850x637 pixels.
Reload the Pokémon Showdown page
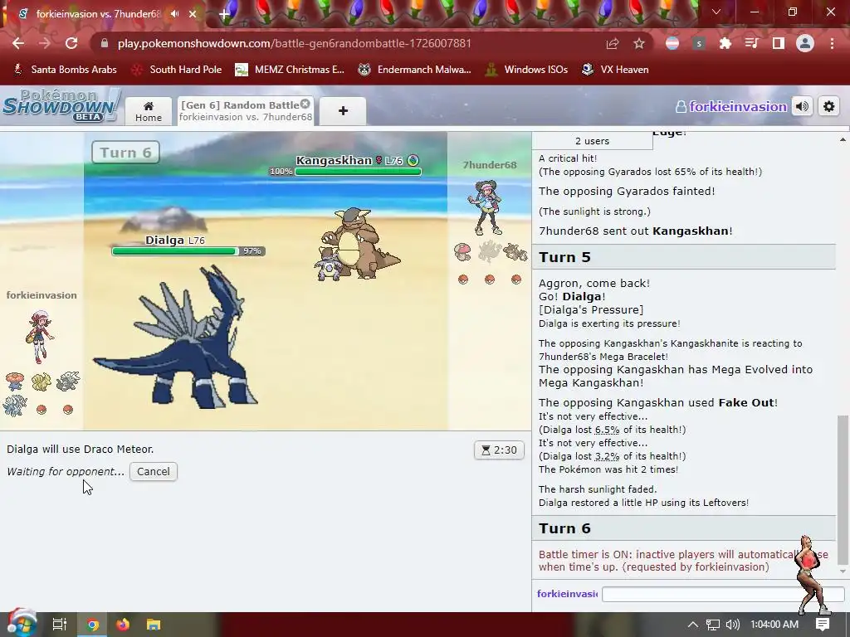(71, 43)
